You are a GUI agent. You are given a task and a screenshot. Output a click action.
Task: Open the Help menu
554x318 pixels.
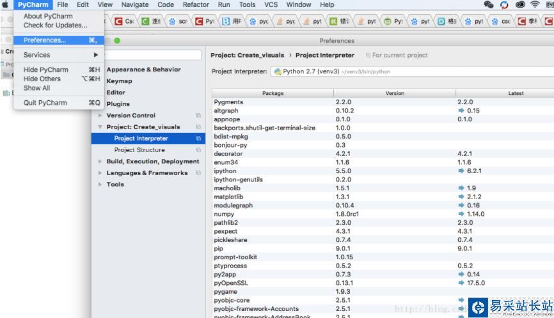pyautogui.click(x=327, y=5)
